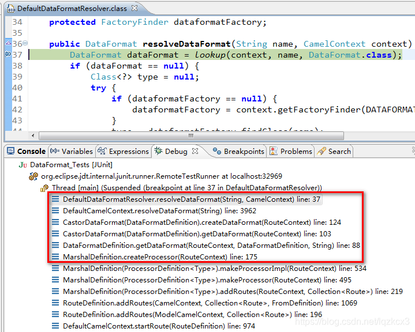This screenshot has width=415, height=332.
Task: Close the DefaultDataFormatResolver.class editor tab
Action: tap(134, 8)
